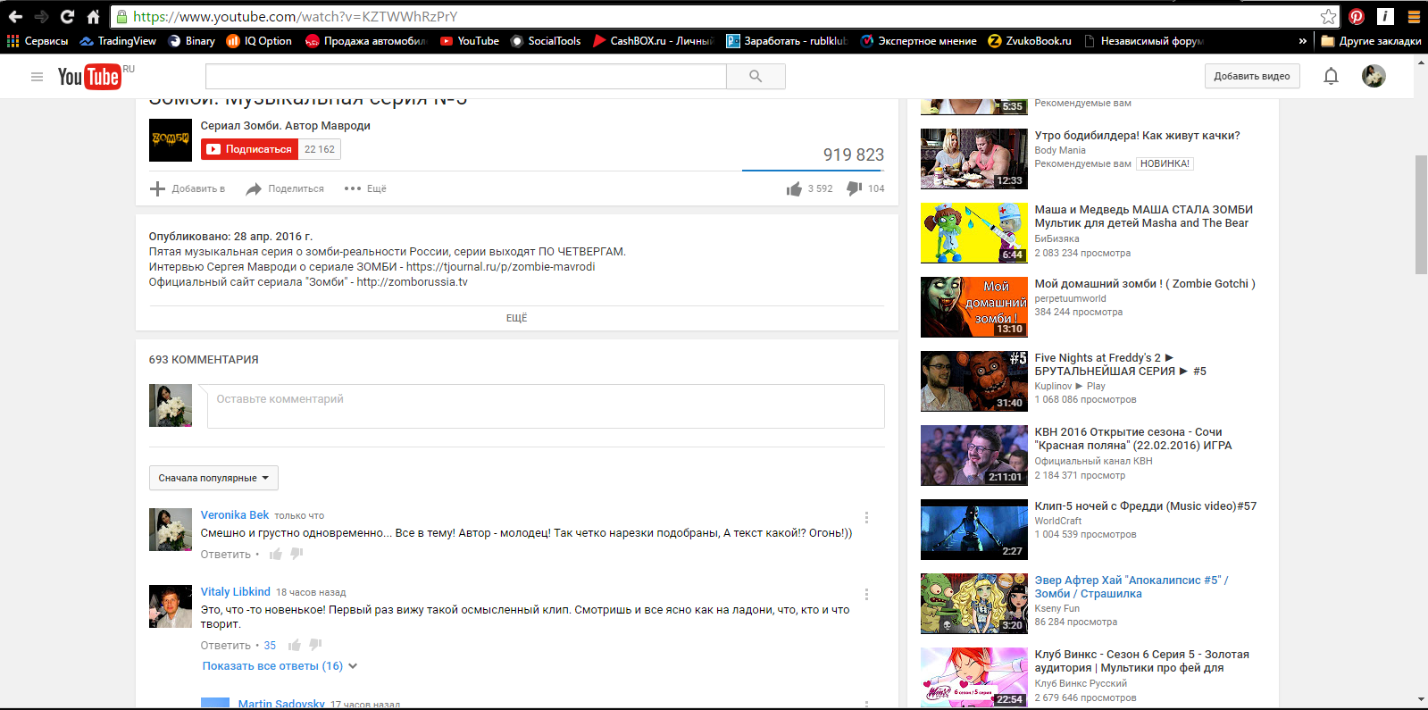Open the Сериал Зомби. Автор Мавроди channel link
Screen dimensions: 1428x710
pyautogui.click(x=286, y=126)
